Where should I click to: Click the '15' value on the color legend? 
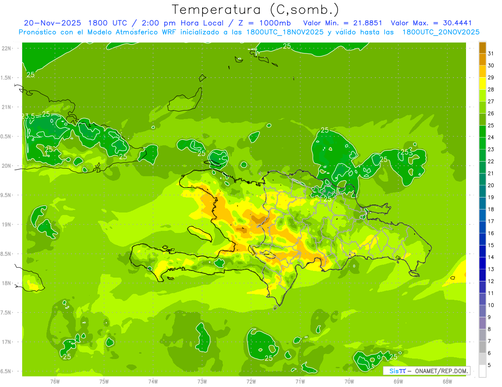(491, 245)
